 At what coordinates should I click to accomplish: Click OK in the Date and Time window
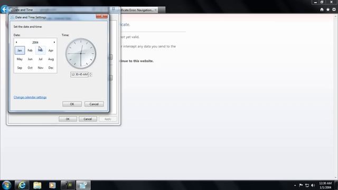(68, 119)
